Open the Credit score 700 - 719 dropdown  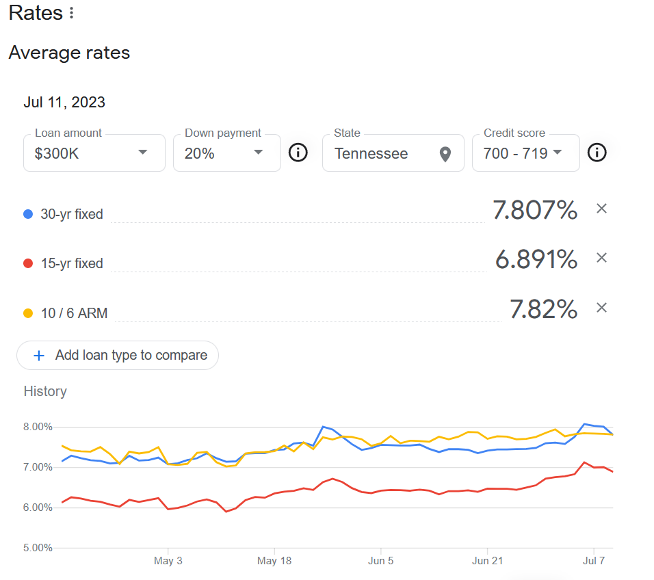coord(525,153)
